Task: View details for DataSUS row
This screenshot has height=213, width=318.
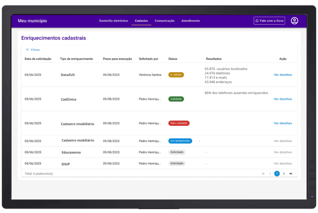Action: [283, 75]
